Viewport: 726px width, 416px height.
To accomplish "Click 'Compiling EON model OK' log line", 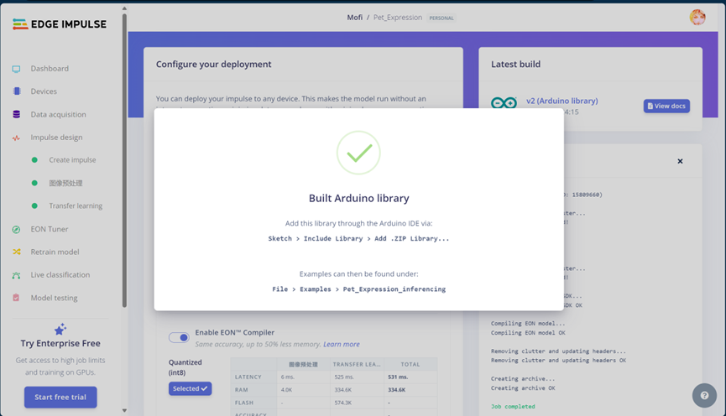I will point(528,333).
